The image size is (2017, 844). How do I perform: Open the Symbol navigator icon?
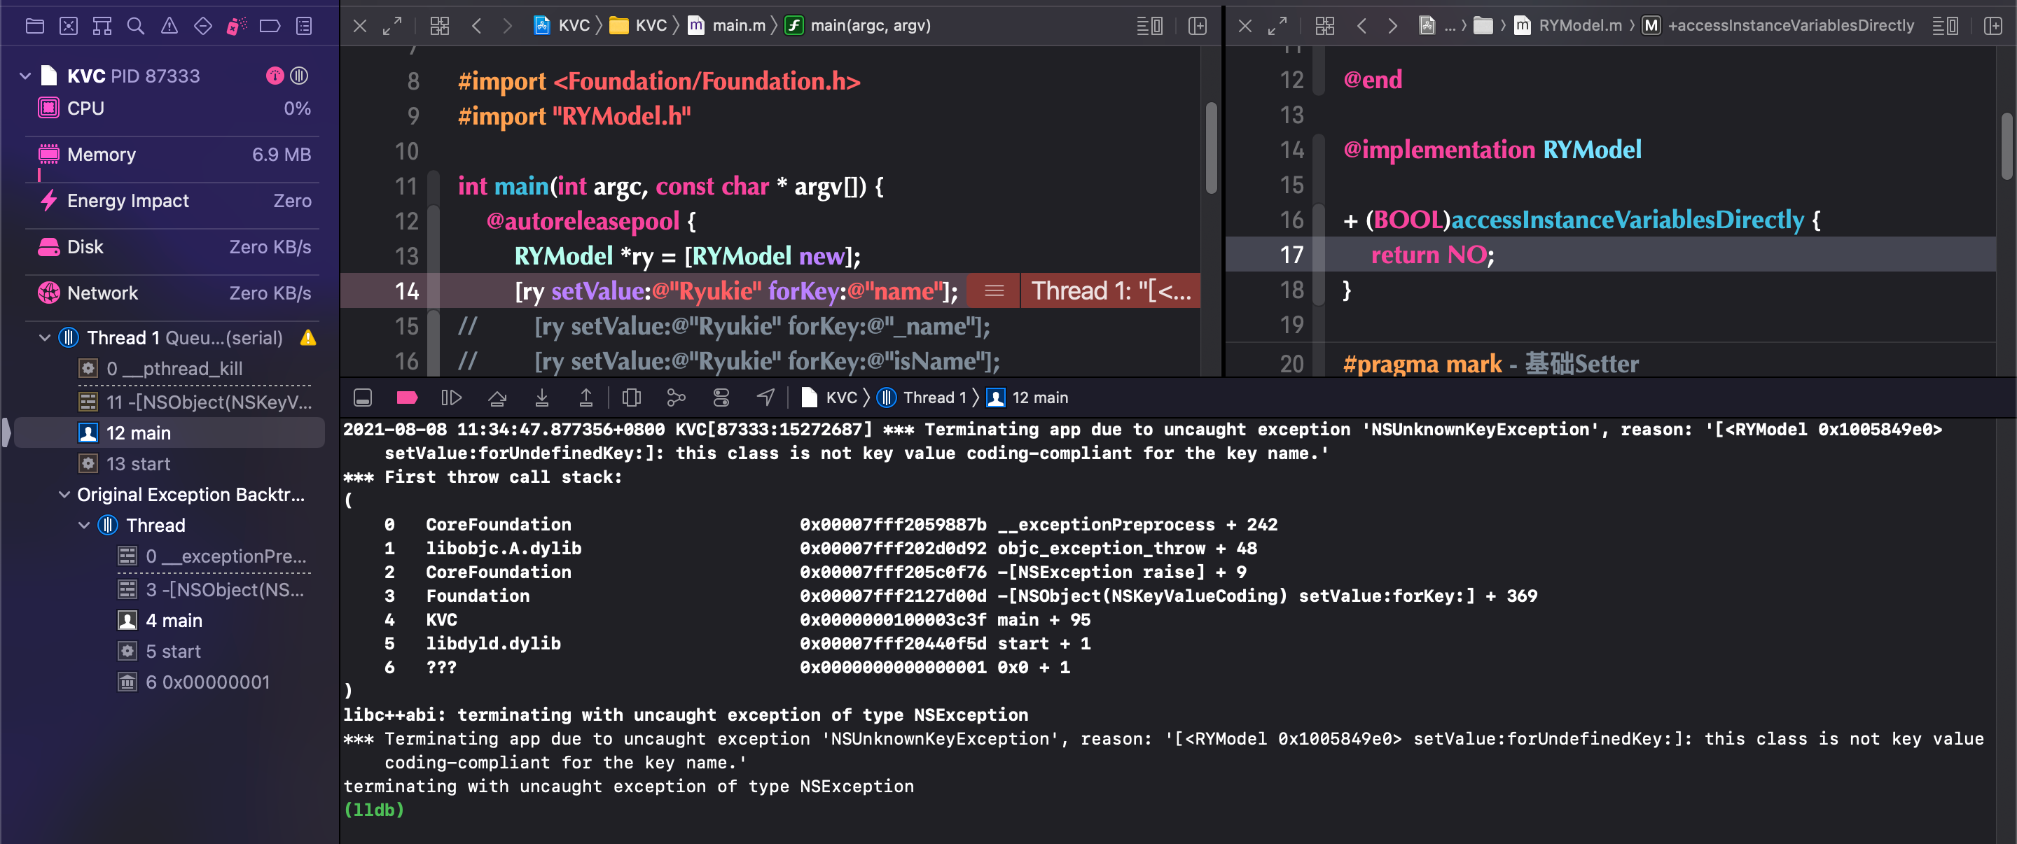[102, 26]
